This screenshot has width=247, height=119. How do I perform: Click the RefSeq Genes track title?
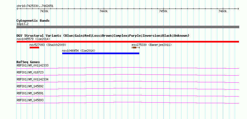pos(28,62)
